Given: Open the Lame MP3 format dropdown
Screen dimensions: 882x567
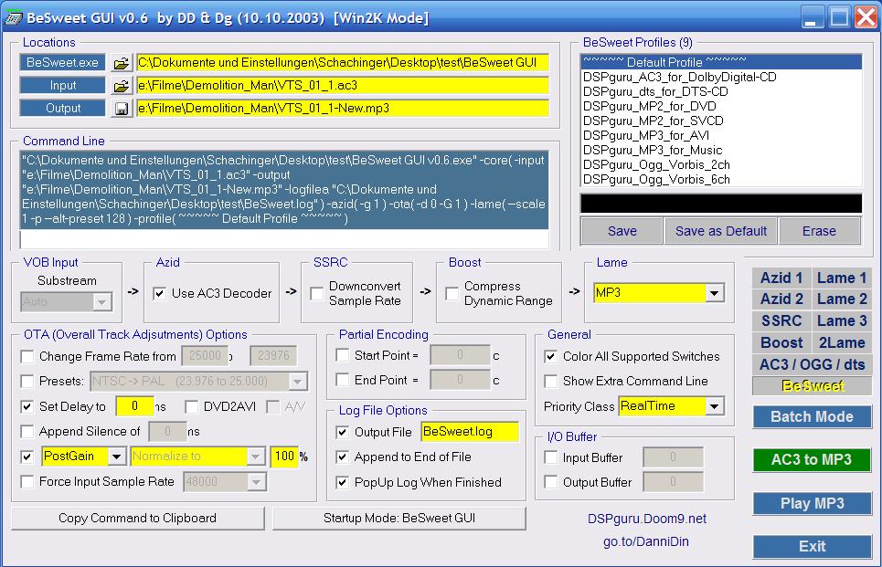Looking at the screenshot, I should point(715,293).
